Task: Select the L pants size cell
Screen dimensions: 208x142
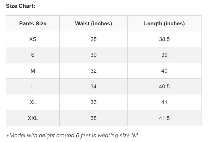Action: [33, 87]
